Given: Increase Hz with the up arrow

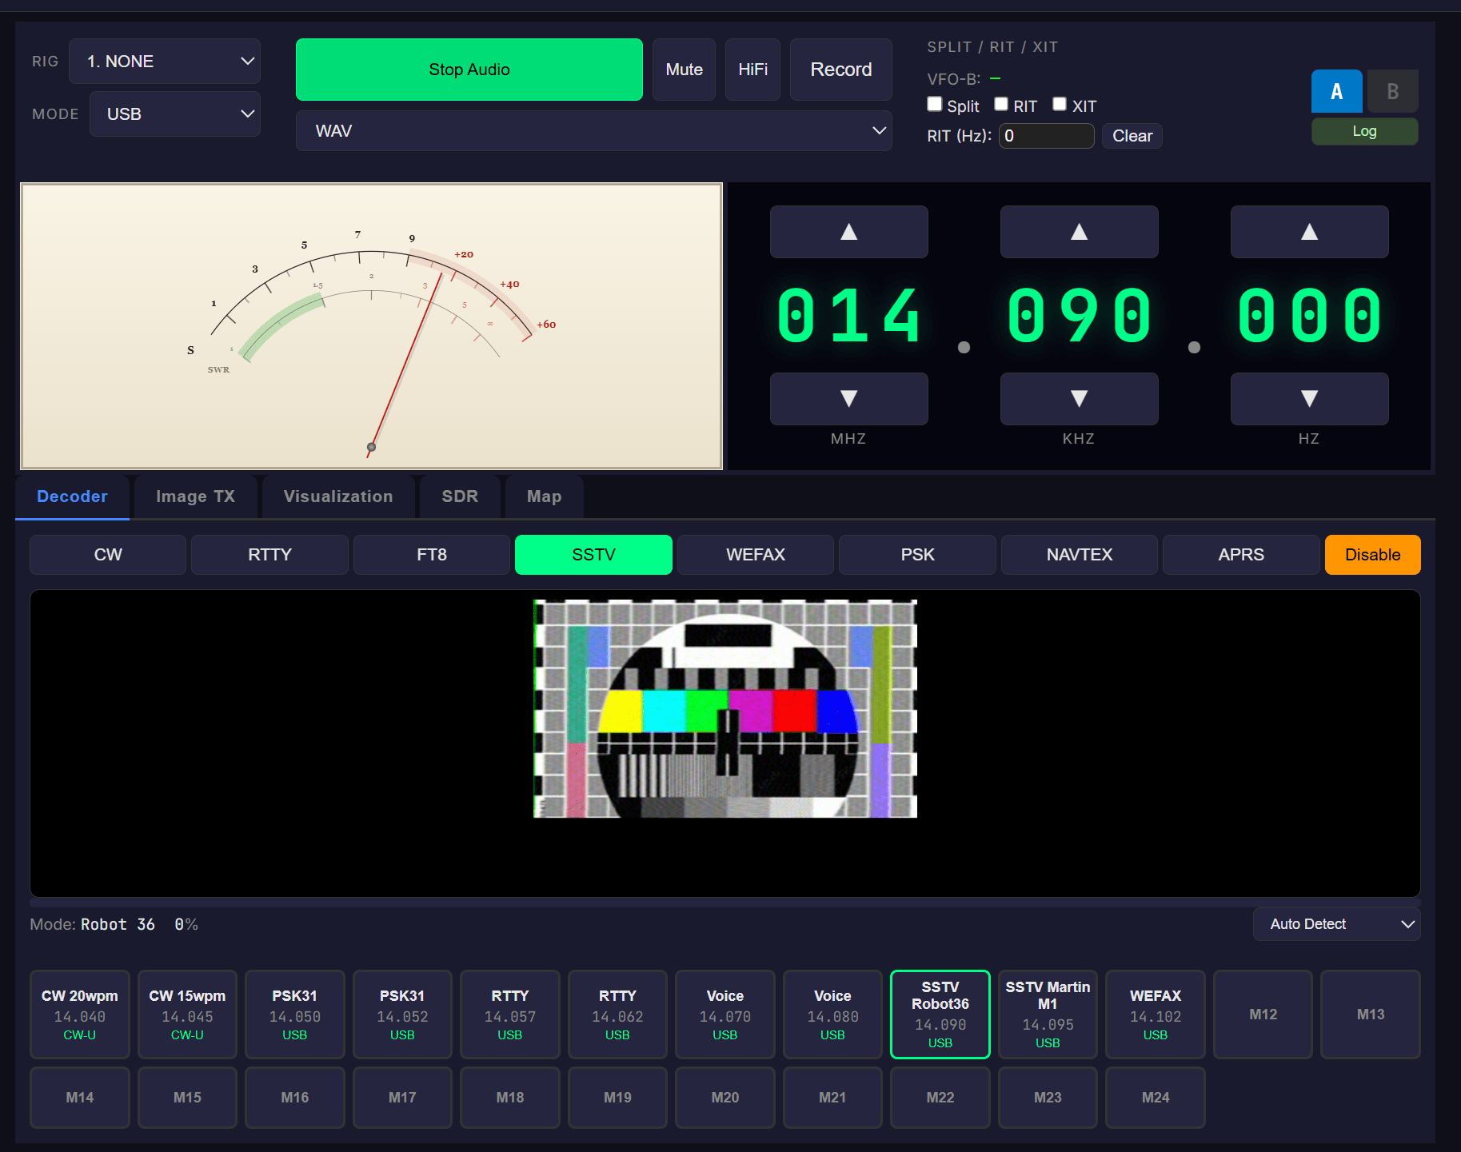Looking at the screenshot, I should coord(1309,232).
